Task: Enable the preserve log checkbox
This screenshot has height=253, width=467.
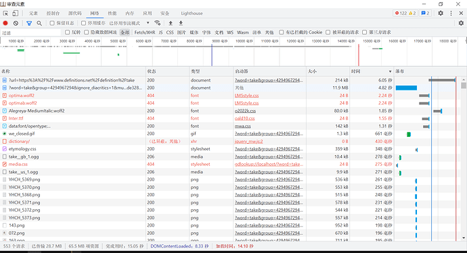Action: 52,23
